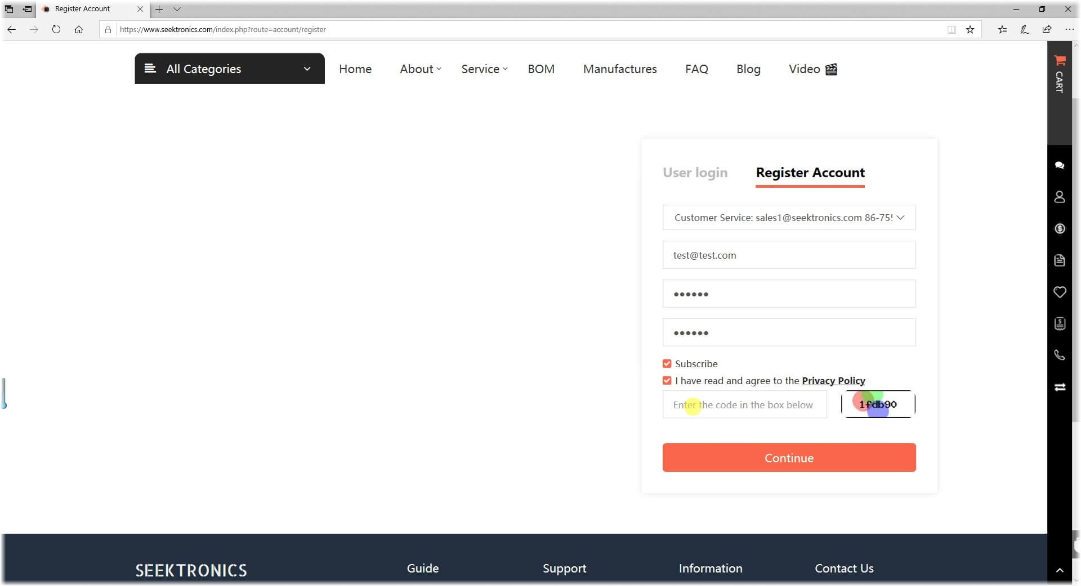Viewport: 1081px width, 586px height.
Task: Open a new browser tab
Action: (x=159, y=9)
